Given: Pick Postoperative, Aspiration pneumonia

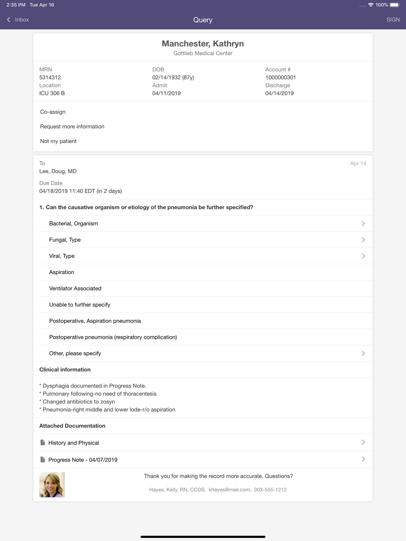Looking at the screenshot, I should [x=95, y=321].
